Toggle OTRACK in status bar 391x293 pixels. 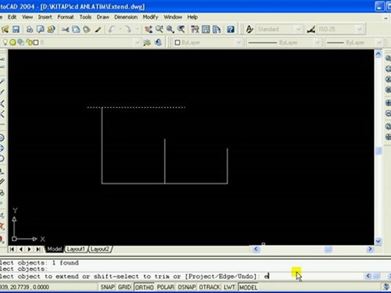209,287
